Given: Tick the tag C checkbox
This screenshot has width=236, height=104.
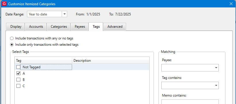Looking at the screenshot, I should click(x=18, y=86).
